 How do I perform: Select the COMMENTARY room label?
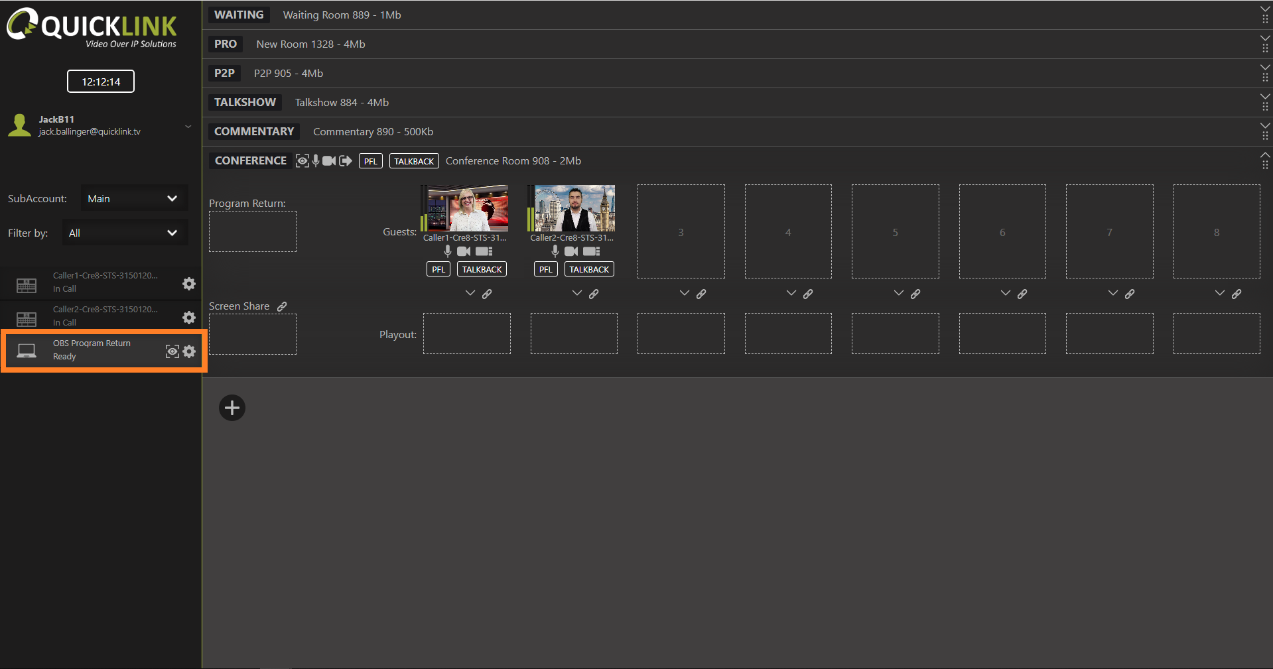254,131
